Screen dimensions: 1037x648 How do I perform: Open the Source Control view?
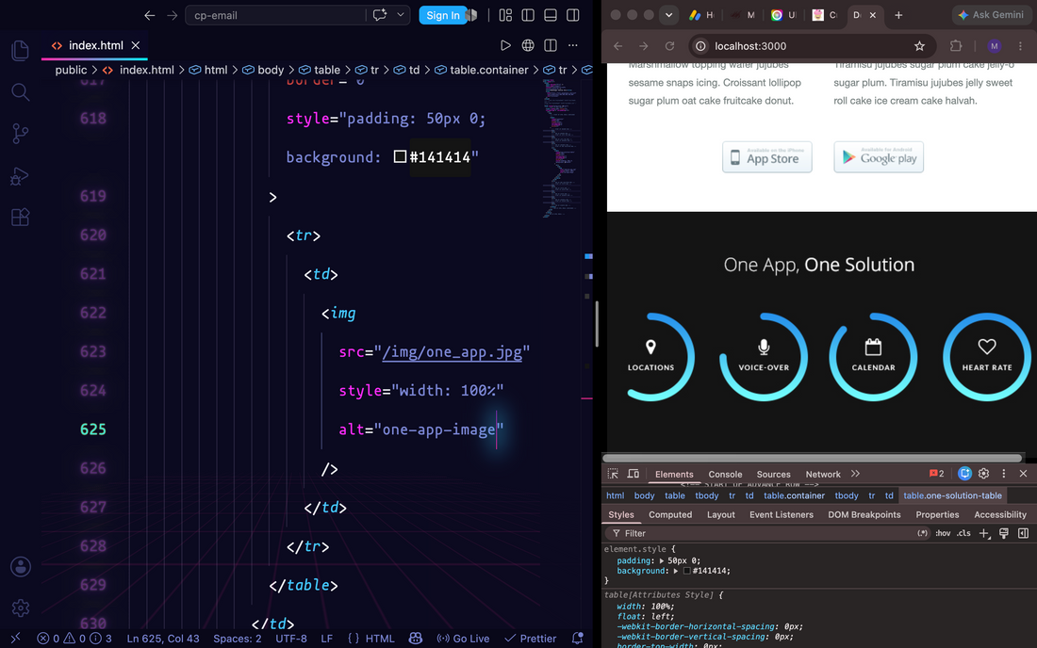pyautogui.click(x=21, y=134)
